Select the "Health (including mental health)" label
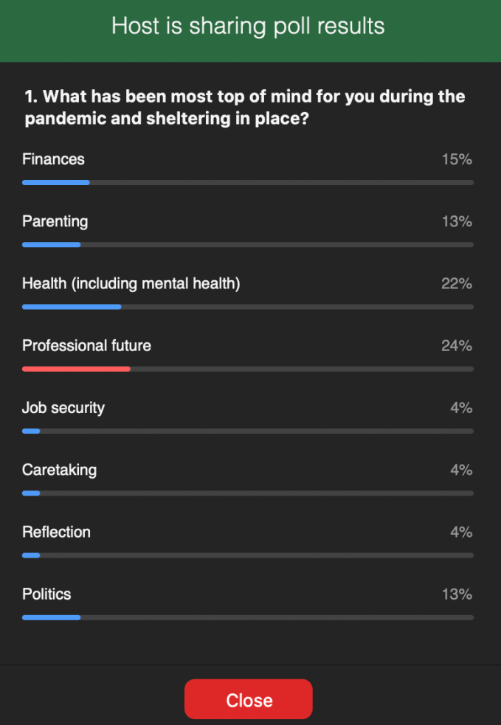Viewport: 501px width, 725px height. tap(131, 283)
